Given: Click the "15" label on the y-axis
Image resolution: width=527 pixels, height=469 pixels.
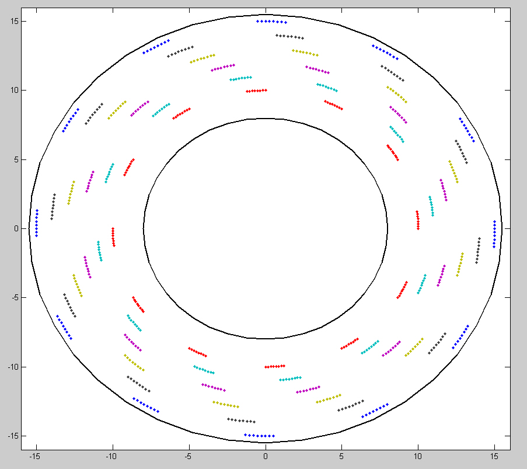Looking at the screenshot, I should [x=14, y=22].
